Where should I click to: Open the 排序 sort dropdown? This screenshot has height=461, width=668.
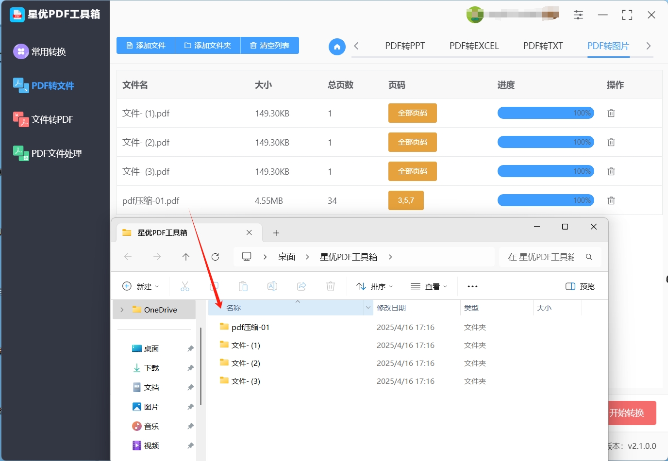pos(374,286)
